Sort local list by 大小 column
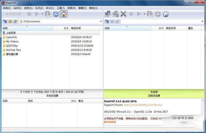The image size is (206, 133). point(61,28)
